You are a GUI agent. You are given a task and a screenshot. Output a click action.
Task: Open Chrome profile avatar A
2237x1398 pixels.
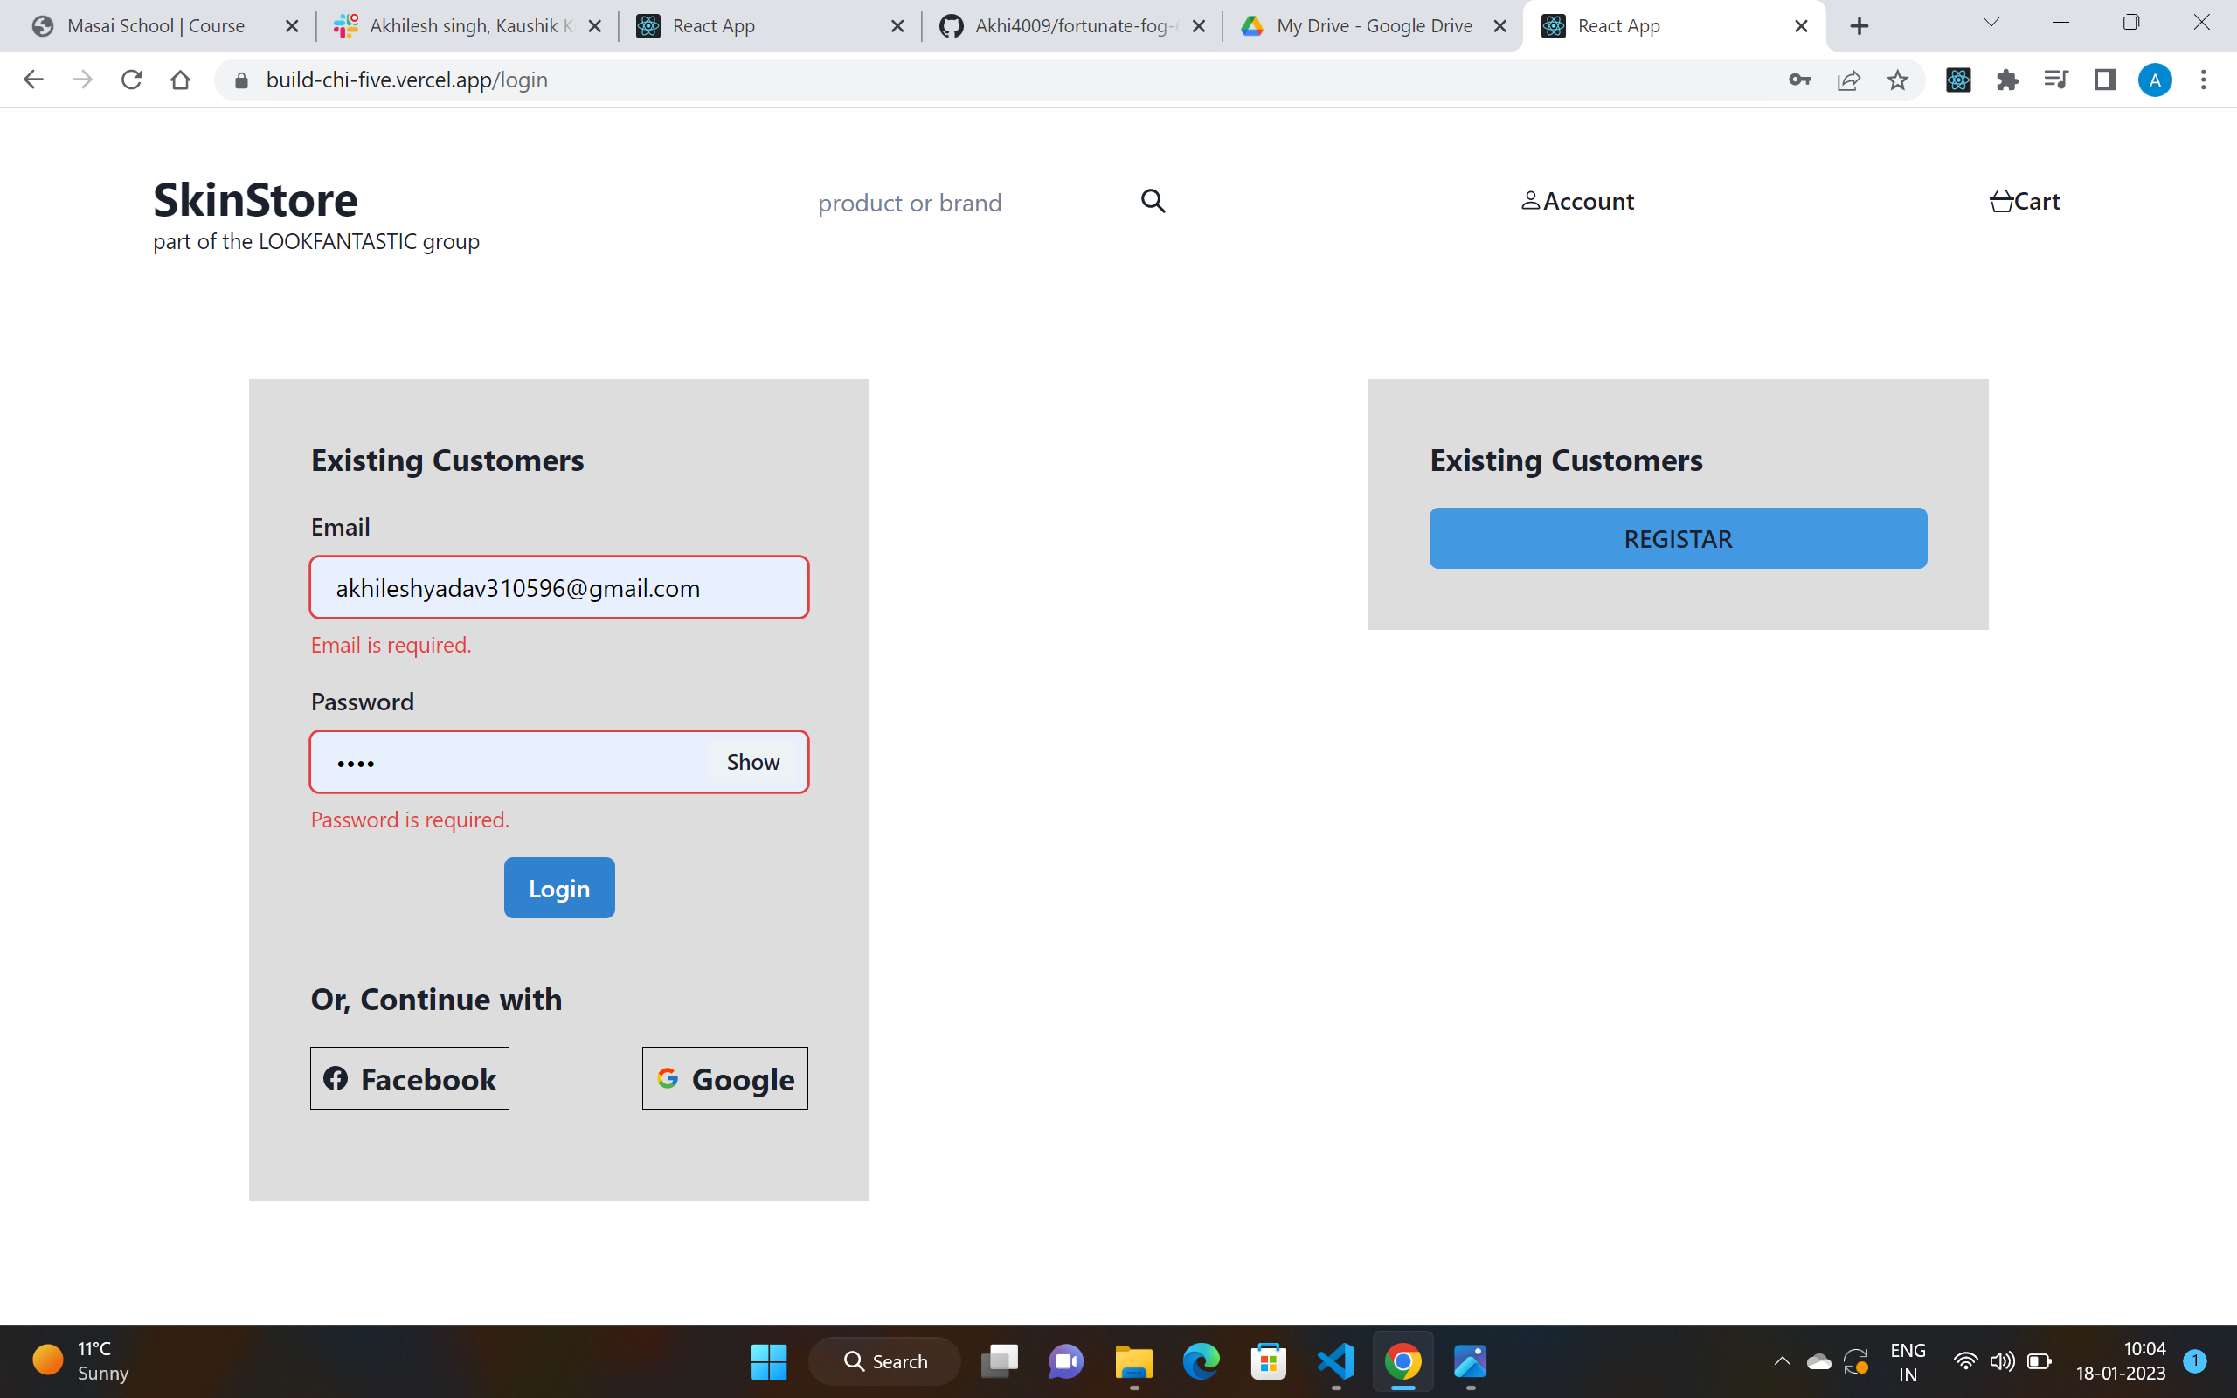pos(2155,80)
